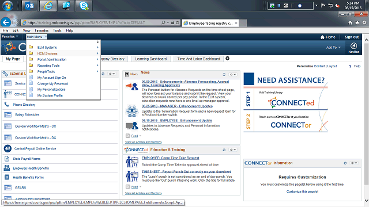Click Custom Workflow Matrix - DC link

(x=36, y=138)
